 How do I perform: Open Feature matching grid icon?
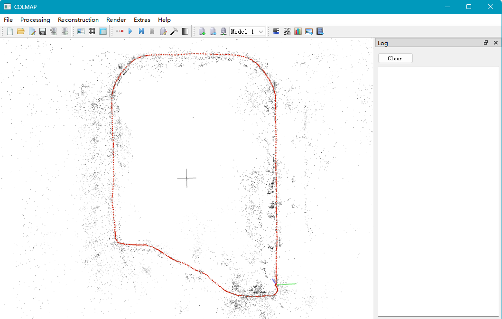click(92, 31)
